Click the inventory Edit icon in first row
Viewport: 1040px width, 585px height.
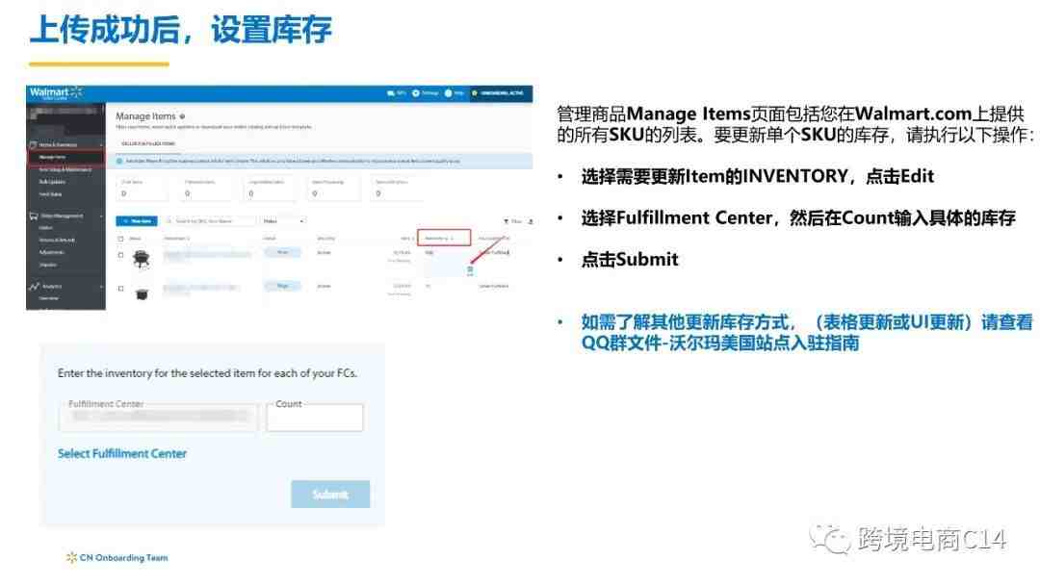470,269
